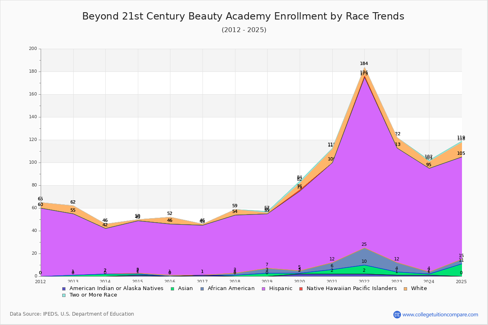Viewport: 488px width, 325px height.
Task: Open the www.collegetuitioncompare.com link
Action: [x=440, y=314]
